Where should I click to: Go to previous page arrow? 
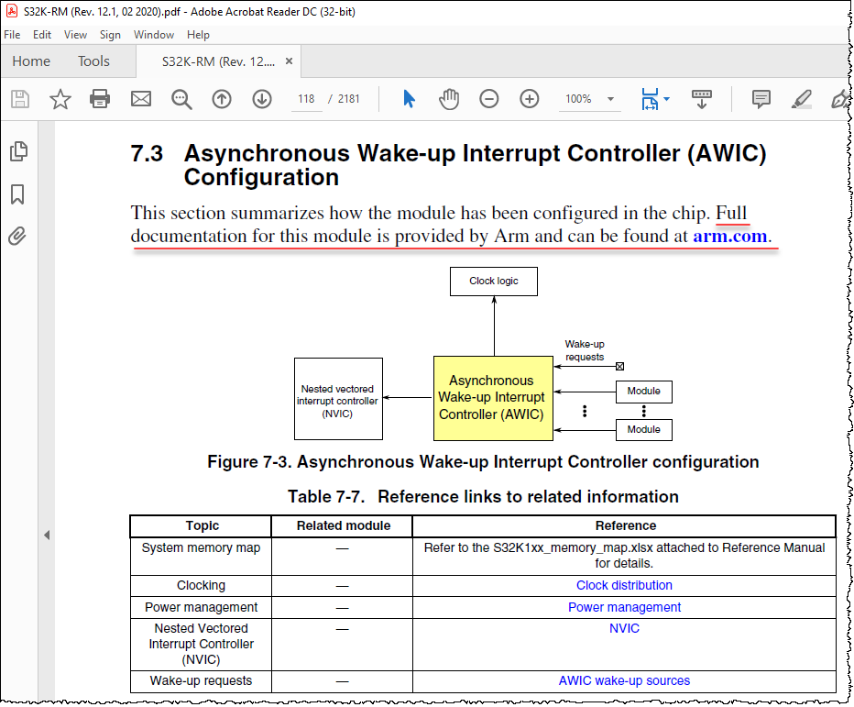click(x=222, y=99)
